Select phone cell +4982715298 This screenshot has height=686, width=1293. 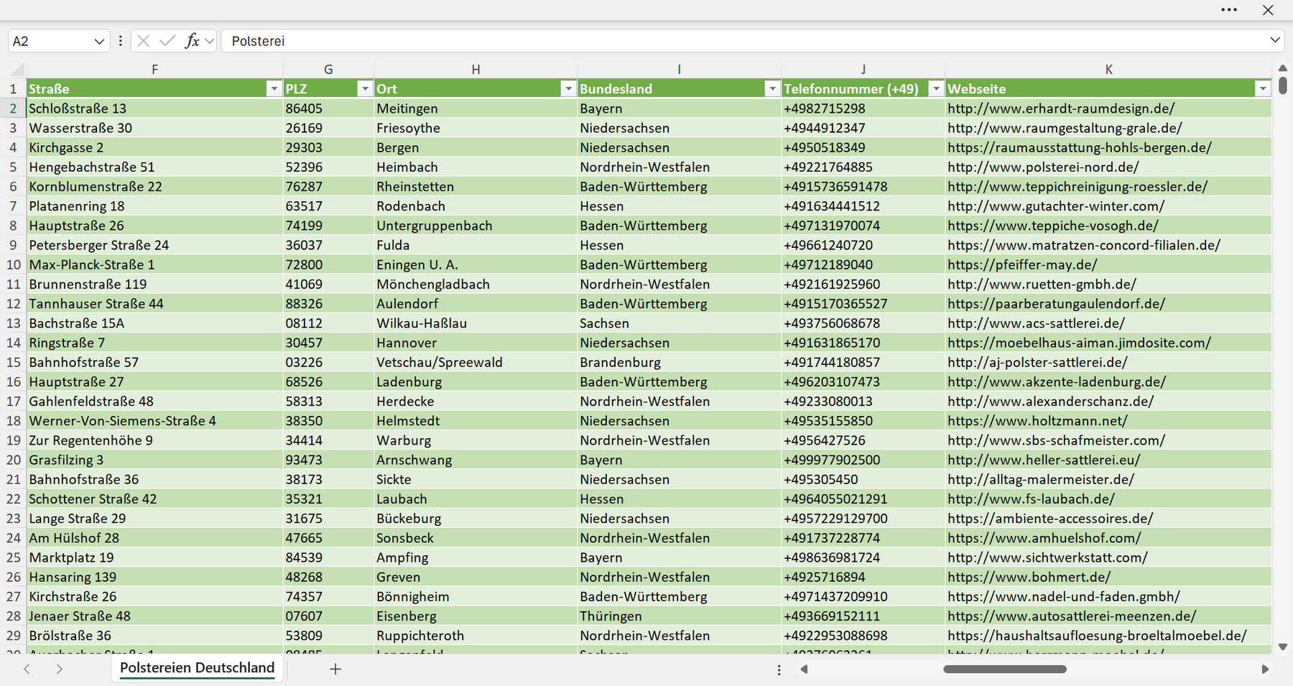(x=863, y=108)
